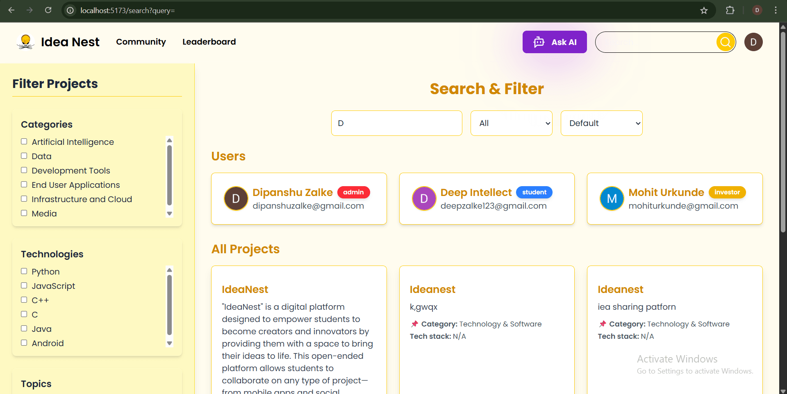Click the browser address bar URL
787x394 pixels.
tap(127, 10)
